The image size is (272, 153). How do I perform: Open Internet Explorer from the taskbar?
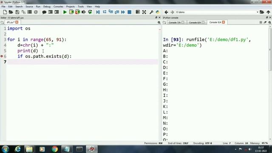[x=17, y=149]
